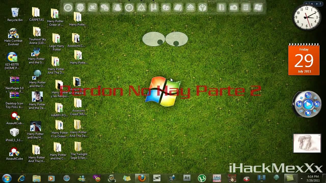The height and width of the screenshot is (183, 326).
Task: Play media in the desktop player gadget
Action: point(308,104)
